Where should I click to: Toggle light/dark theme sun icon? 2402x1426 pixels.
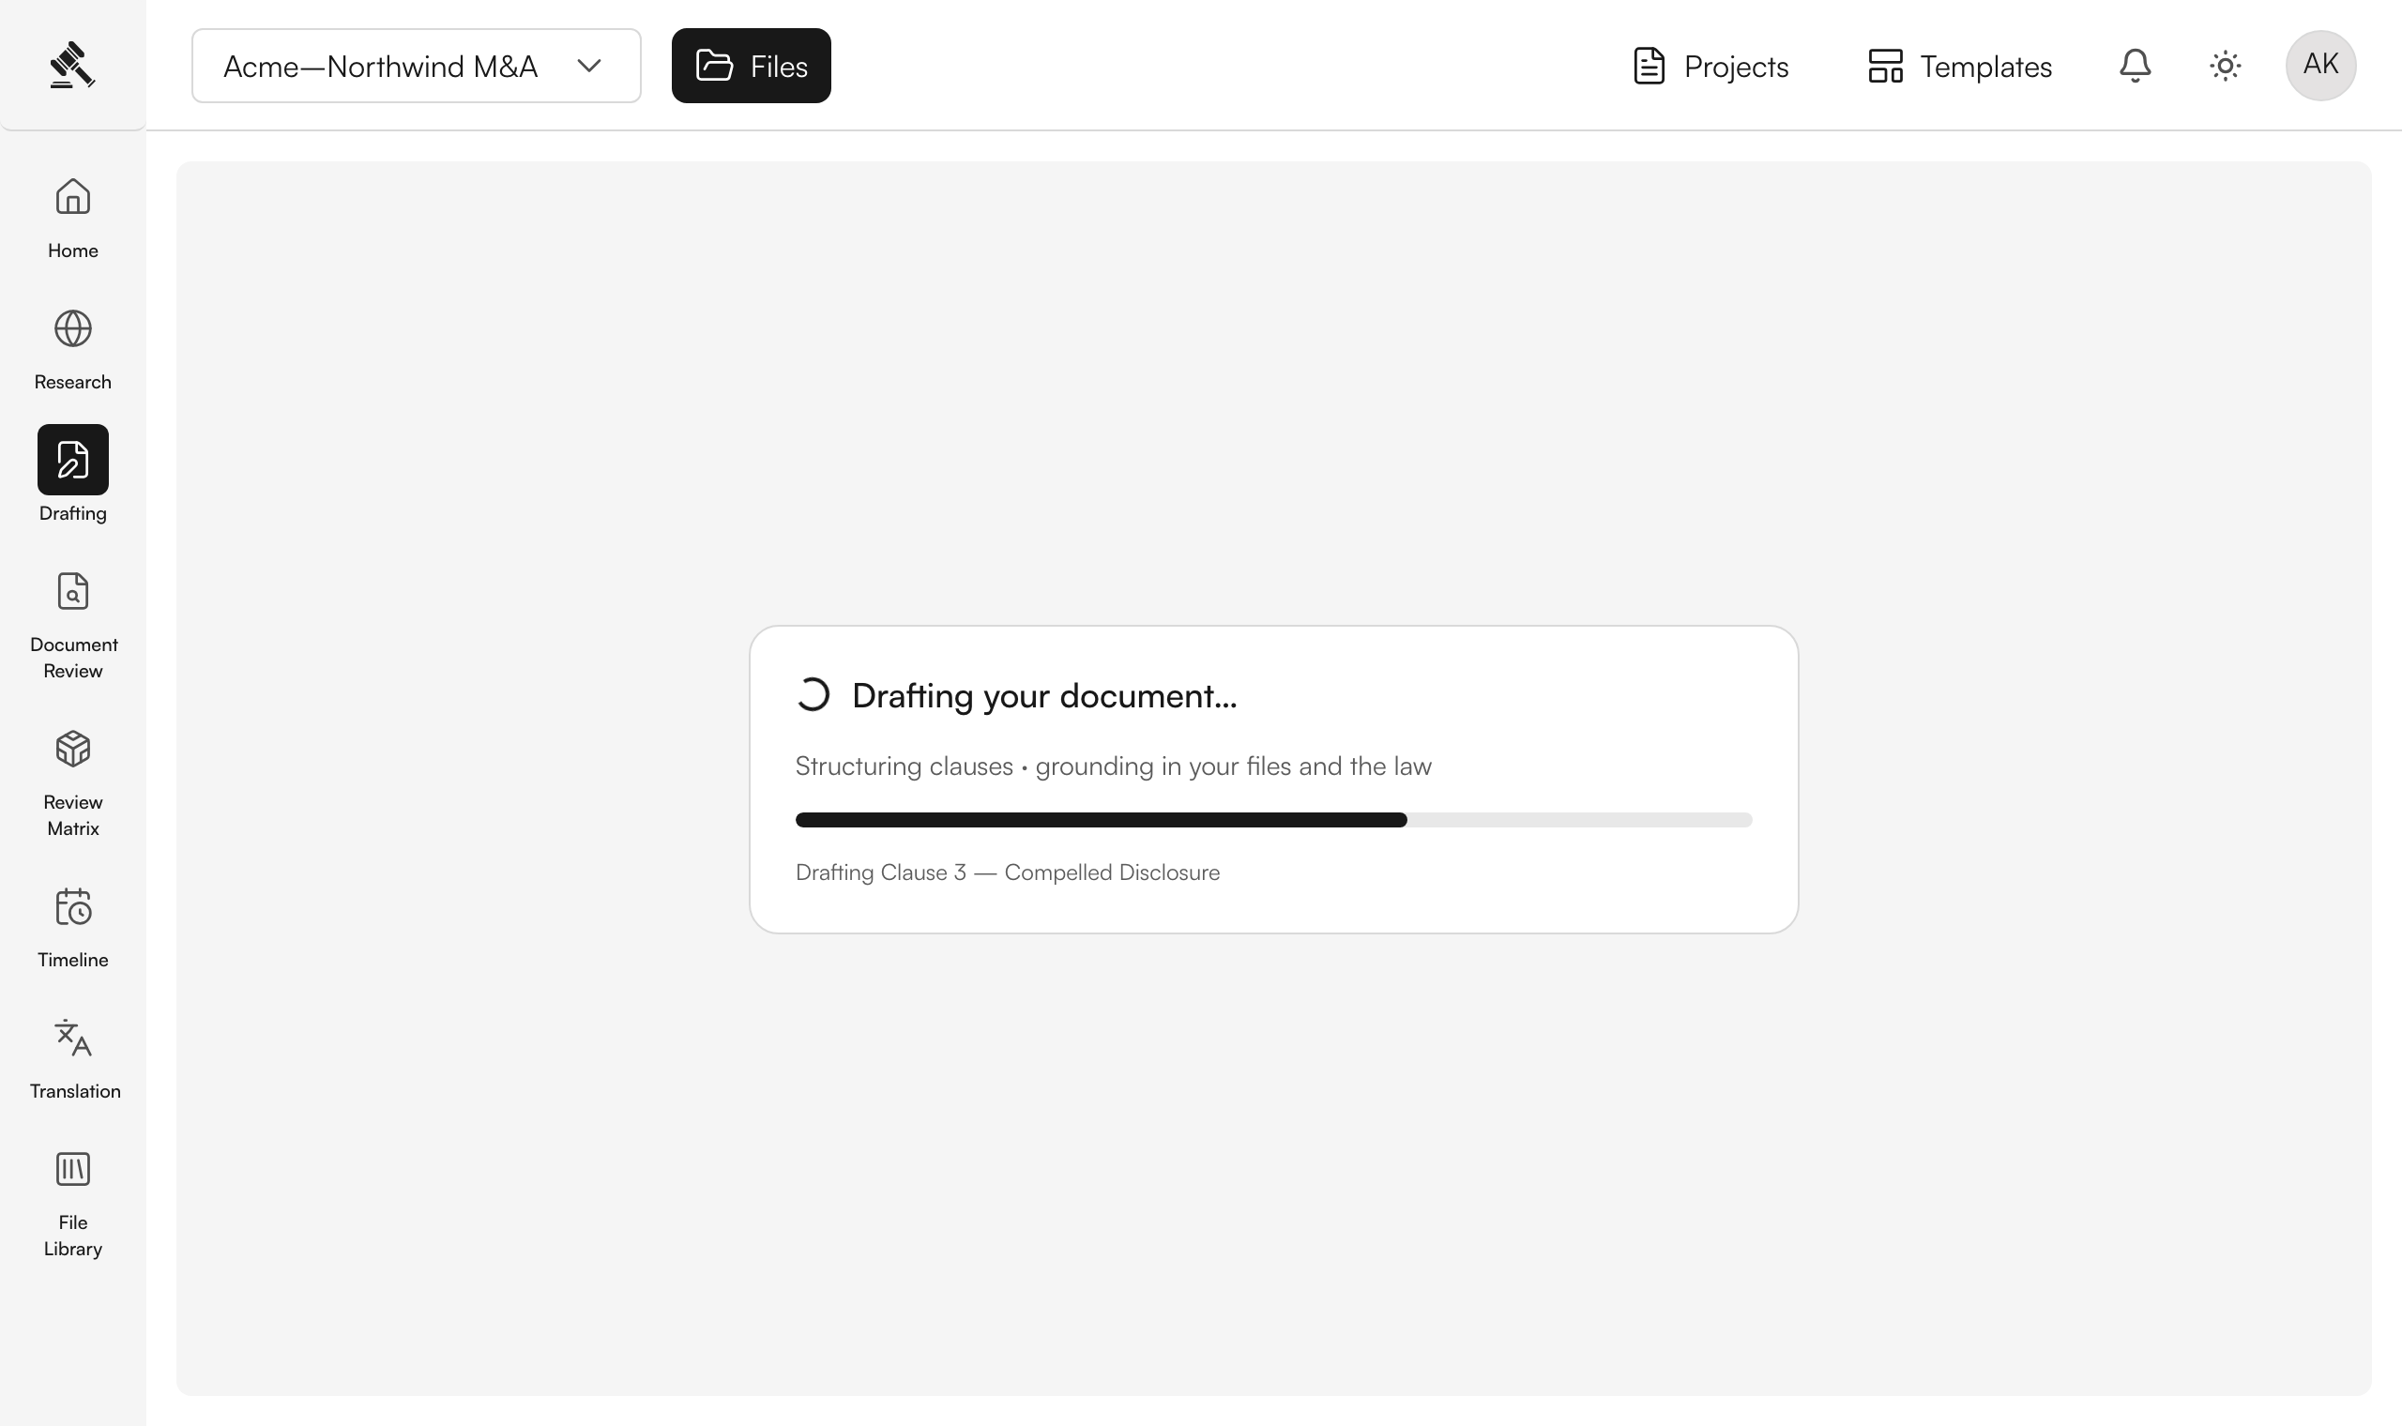2226,66
